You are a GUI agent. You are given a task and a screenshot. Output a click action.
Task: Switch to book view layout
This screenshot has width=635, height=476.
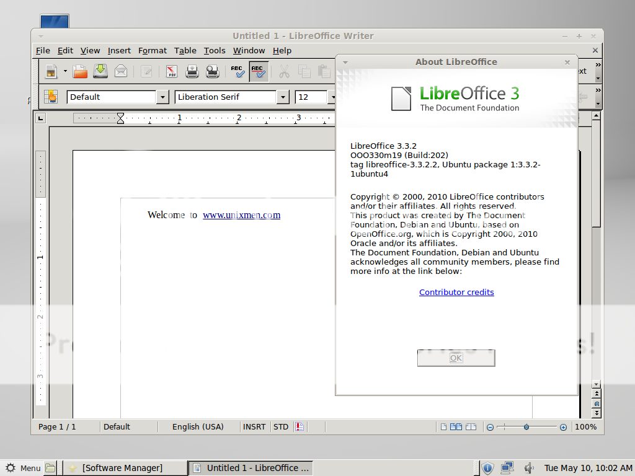(471, 426)
